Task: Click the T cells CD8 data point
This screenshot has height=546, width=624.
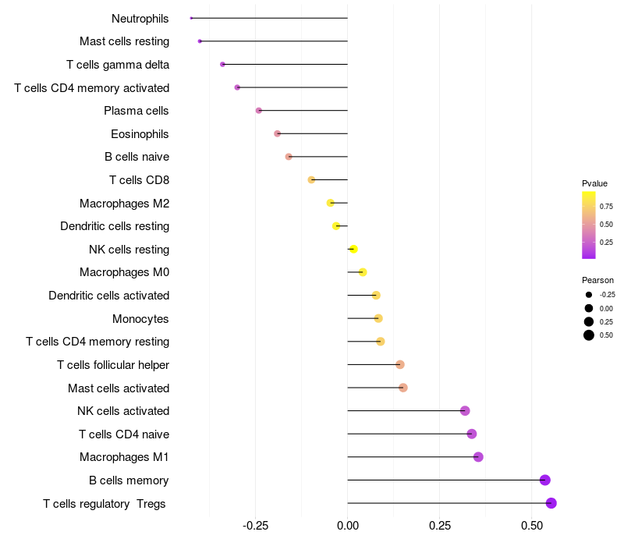Action: point(311,179)
